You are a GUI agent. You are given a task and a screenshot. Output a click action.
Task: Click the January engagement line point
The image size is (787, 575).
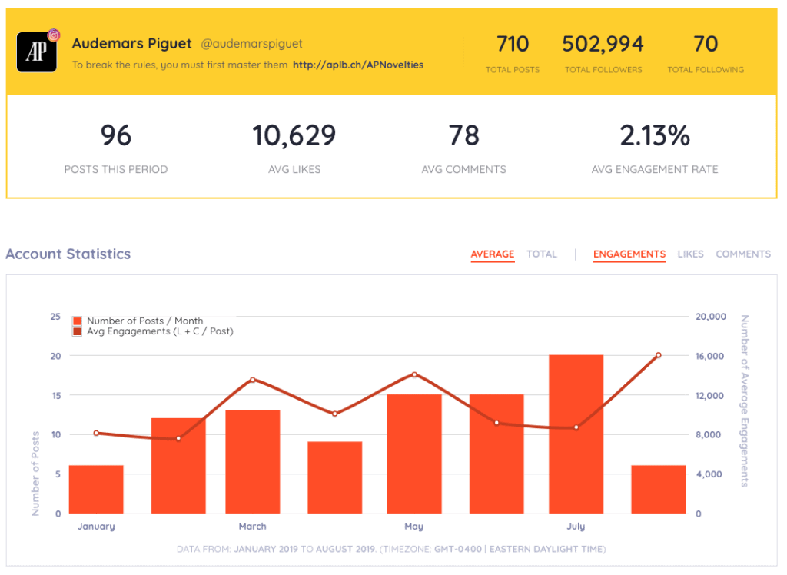[x=96, y=433]
